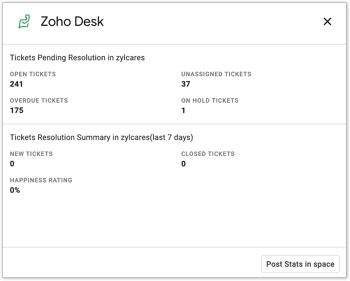Click the On Hold Tickets label
Viewport: 350px width, 281px height.
(210, 101)
